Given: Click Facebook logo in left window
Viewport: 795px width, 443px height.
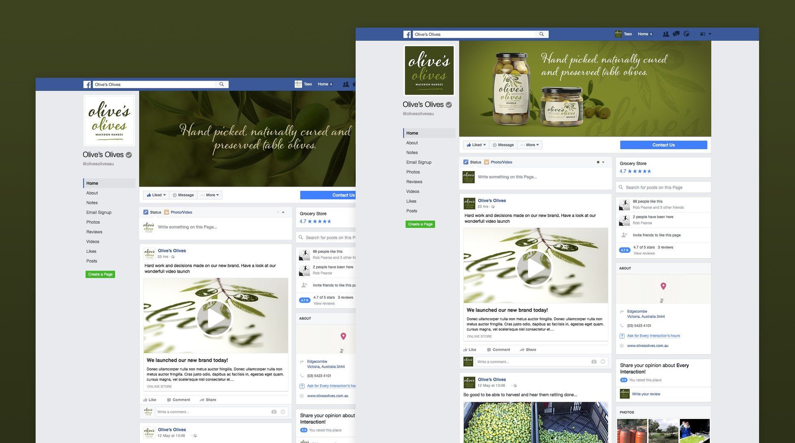Looking at the screenshot, I should (x=87, y=84).
